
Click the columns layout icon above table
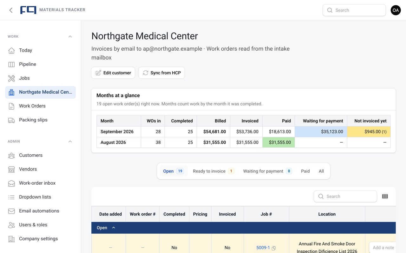pyautogui.click(x=385, y=196)
